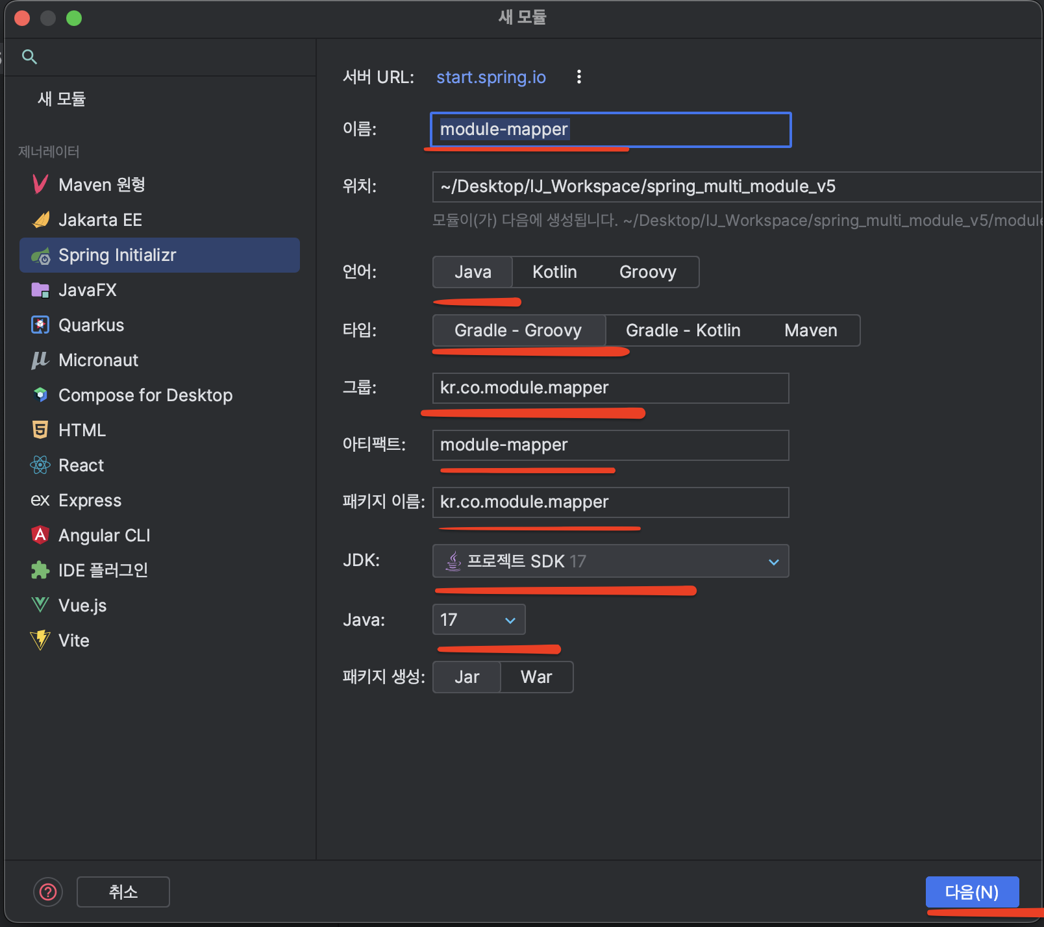The height and width of the screenshot is (927, 1044).
Task: Click the Vue.js logo icon
Action: click(x=40, y=605)
